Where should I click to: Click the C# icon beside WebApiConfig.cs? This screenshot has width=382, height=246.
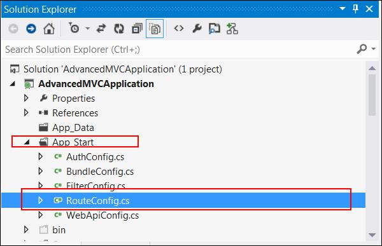click(x=58, y=215)
